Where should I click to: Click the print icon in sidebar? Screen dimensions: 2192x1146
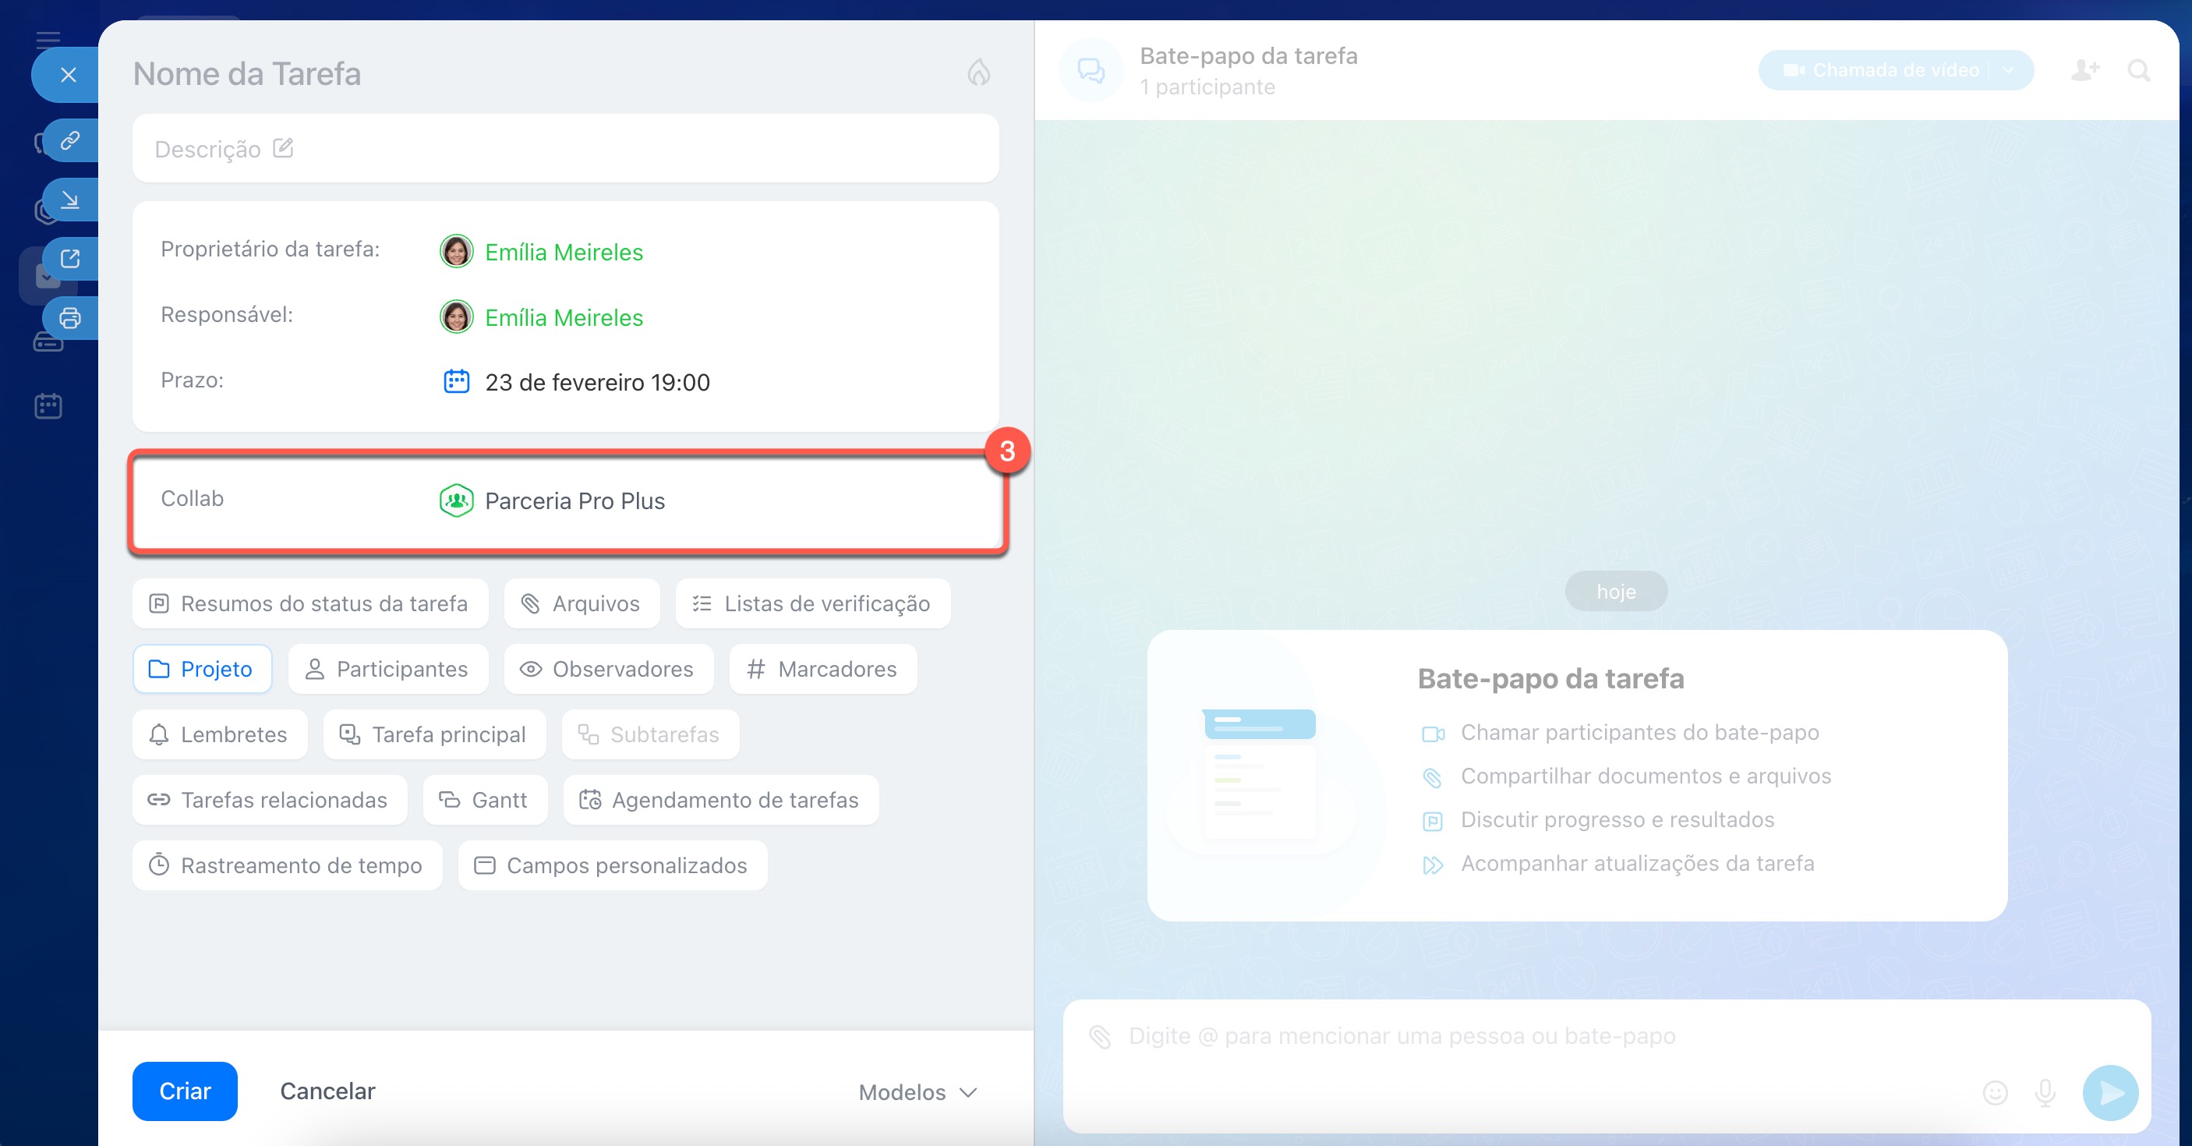70,318
